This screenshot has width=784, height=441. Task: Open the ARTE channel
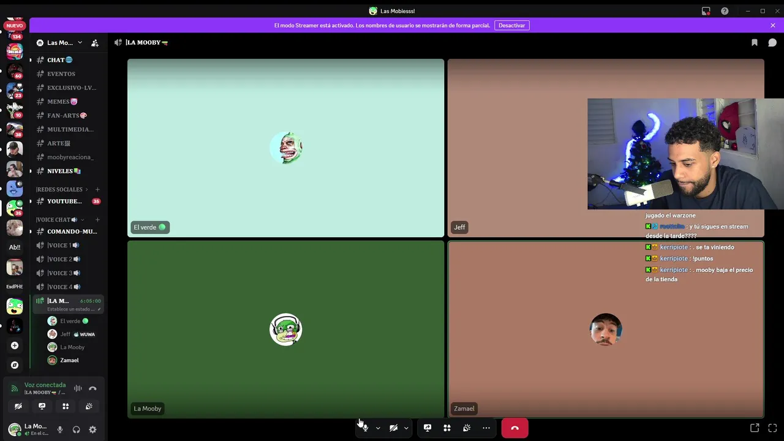click(68, 143)
